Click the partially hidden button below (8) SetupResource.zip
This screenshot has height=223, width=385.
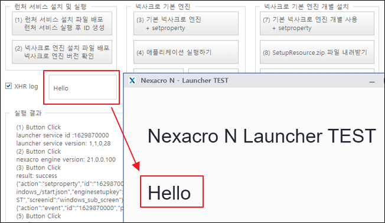click(x=317, y=71)
